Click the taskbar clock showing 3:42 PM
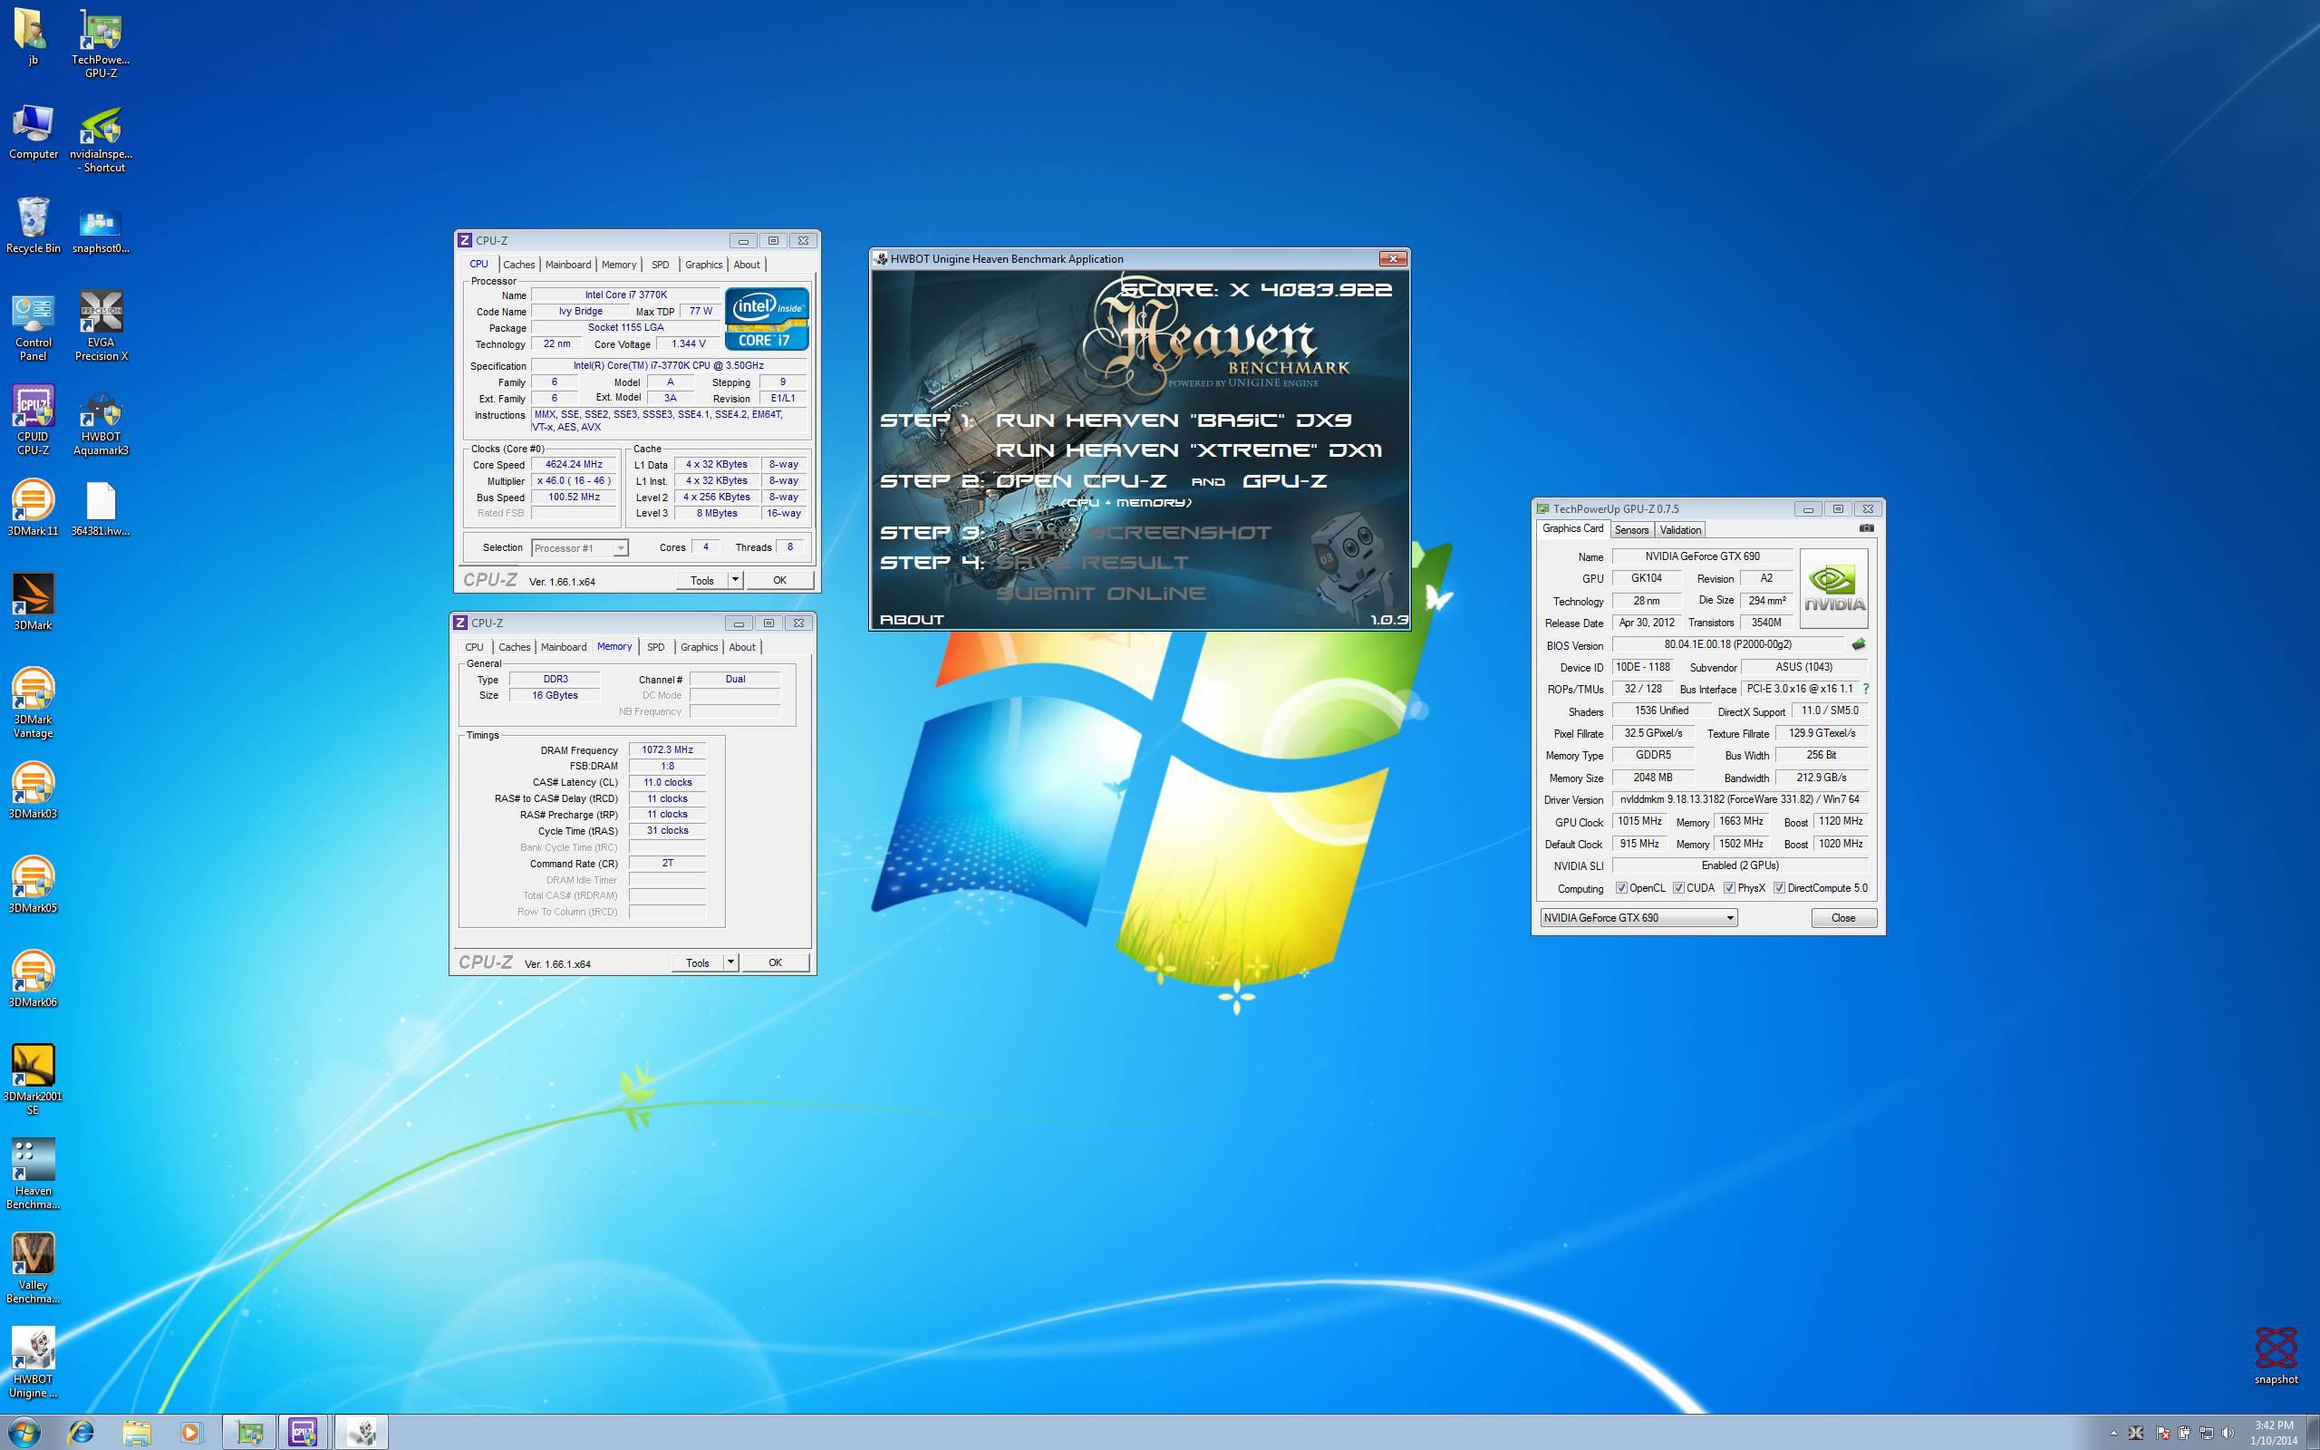Viewport: 2320px width, 1450px height. [2274, 1433]
